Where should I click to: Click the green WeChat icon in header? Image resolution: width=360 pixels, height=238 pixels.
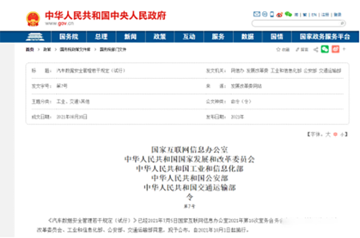pos(288,14)
